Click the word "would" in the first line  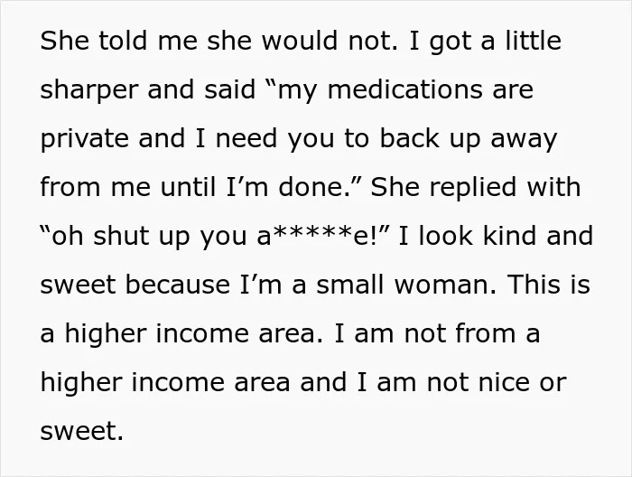click(300, 41)
